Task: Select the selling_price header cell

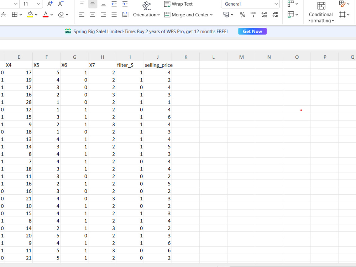Action: coord(158,65)
